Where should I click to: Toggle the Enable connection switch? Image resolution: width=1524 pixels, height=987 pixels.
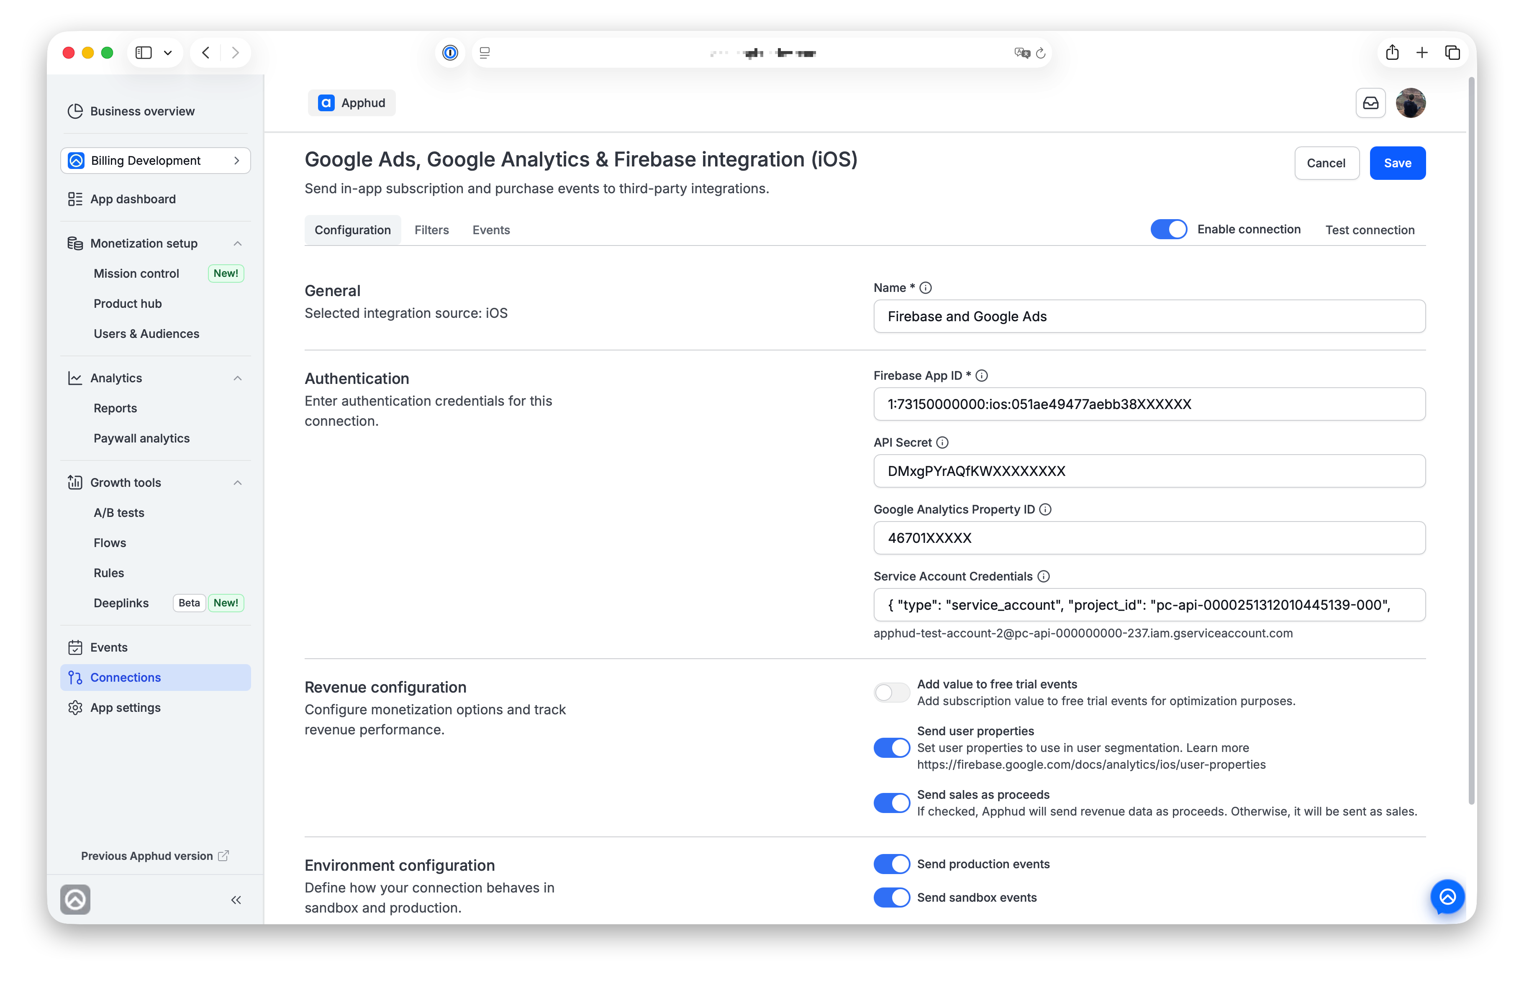point(1169,229)
